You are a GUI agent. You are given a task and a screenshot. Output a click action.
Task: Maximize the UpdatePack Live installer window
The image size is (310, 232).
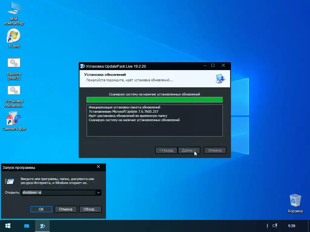213,66
